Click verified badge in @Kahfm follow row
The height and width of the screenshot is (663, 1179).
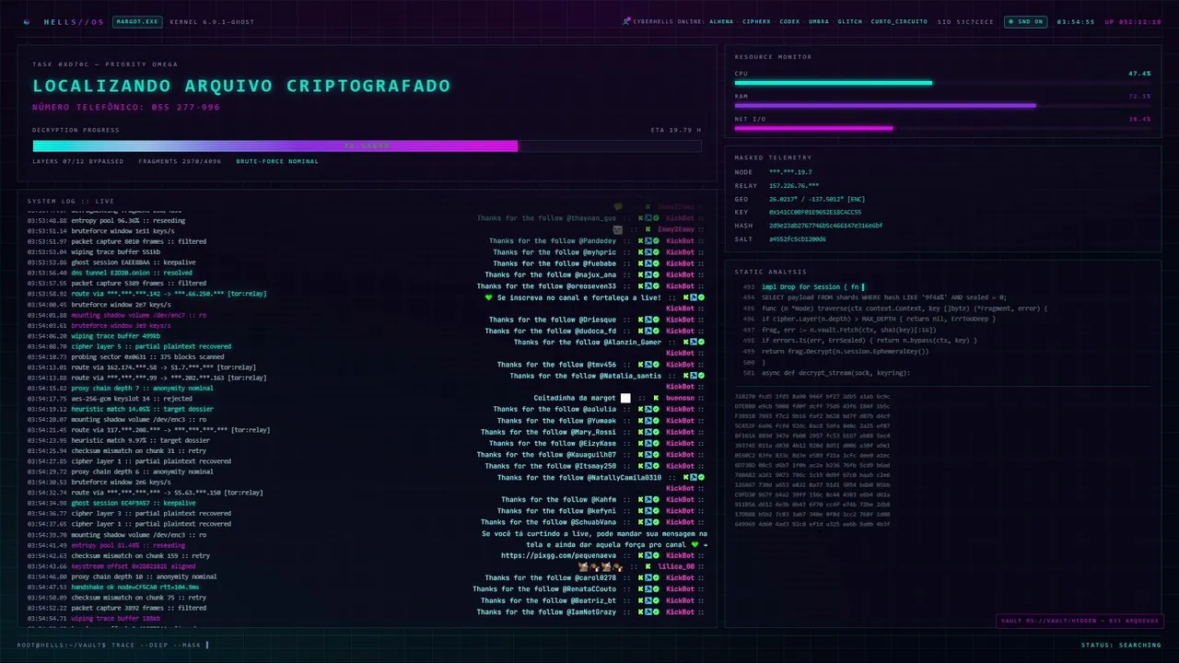[656, 499]
